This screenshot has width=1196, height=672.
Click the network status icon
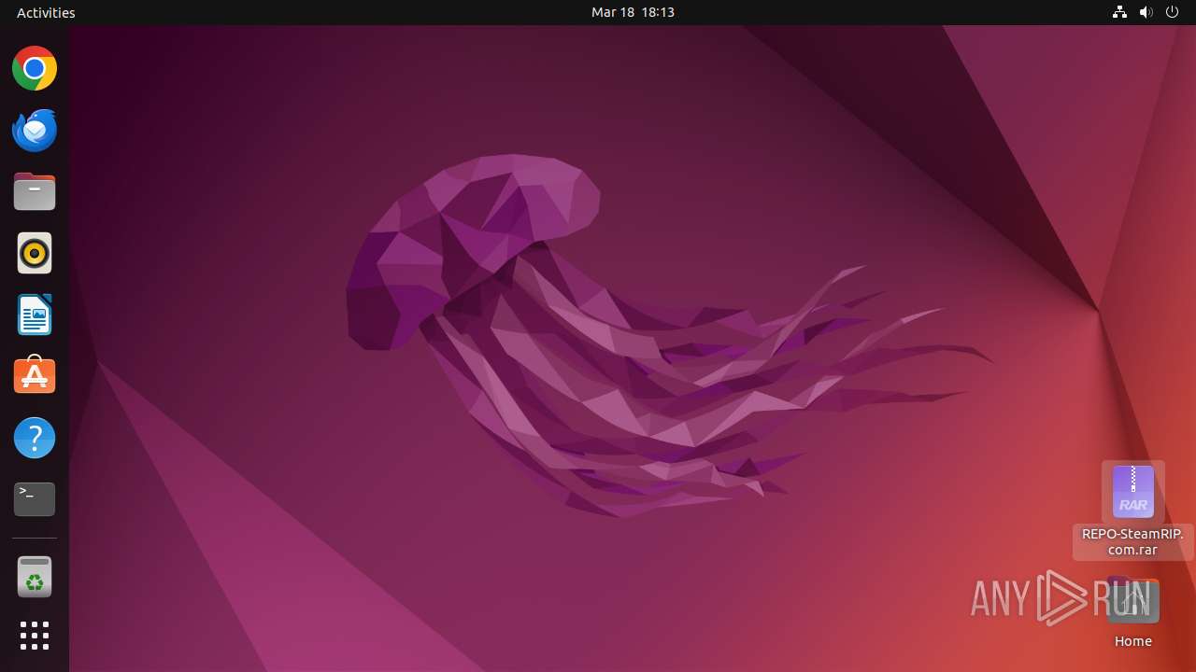coord(1119,12)
